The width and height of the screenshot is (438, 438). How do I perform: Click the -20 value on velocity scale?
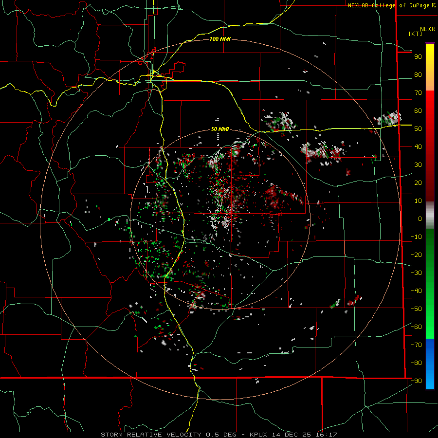(416, 255)
